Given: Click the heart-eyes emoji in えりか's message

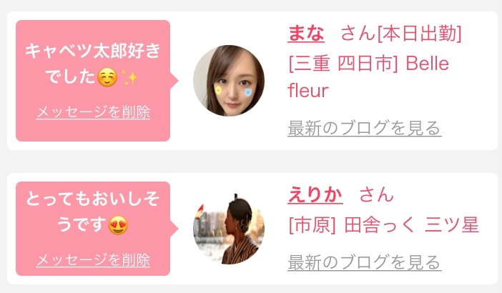Looking at the screenshot, I should (118, 225).
